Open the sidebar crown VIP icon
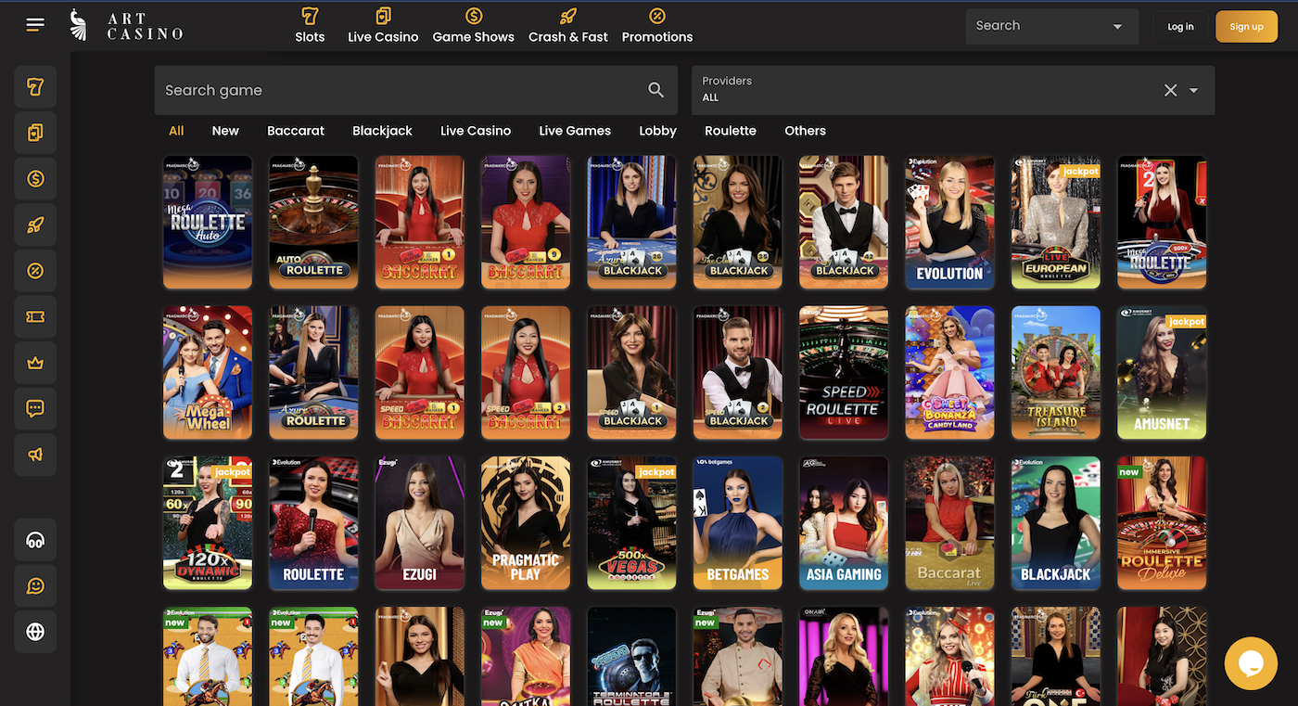 pyautogui.click(x=35, y=363)
